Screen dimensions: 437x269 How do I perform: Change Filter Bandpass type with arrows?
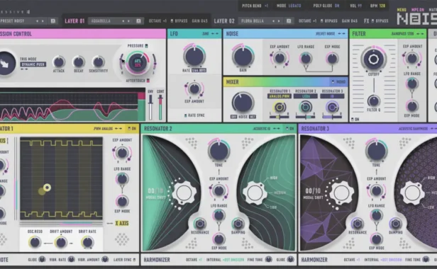(420, 34)
